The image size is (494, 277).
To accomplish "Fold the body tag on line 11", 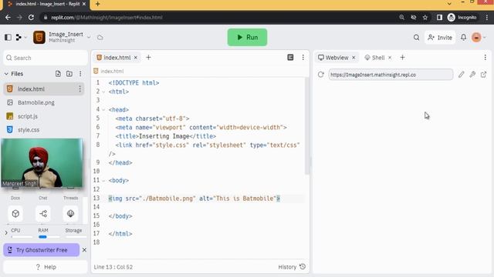I will (103, 181).
